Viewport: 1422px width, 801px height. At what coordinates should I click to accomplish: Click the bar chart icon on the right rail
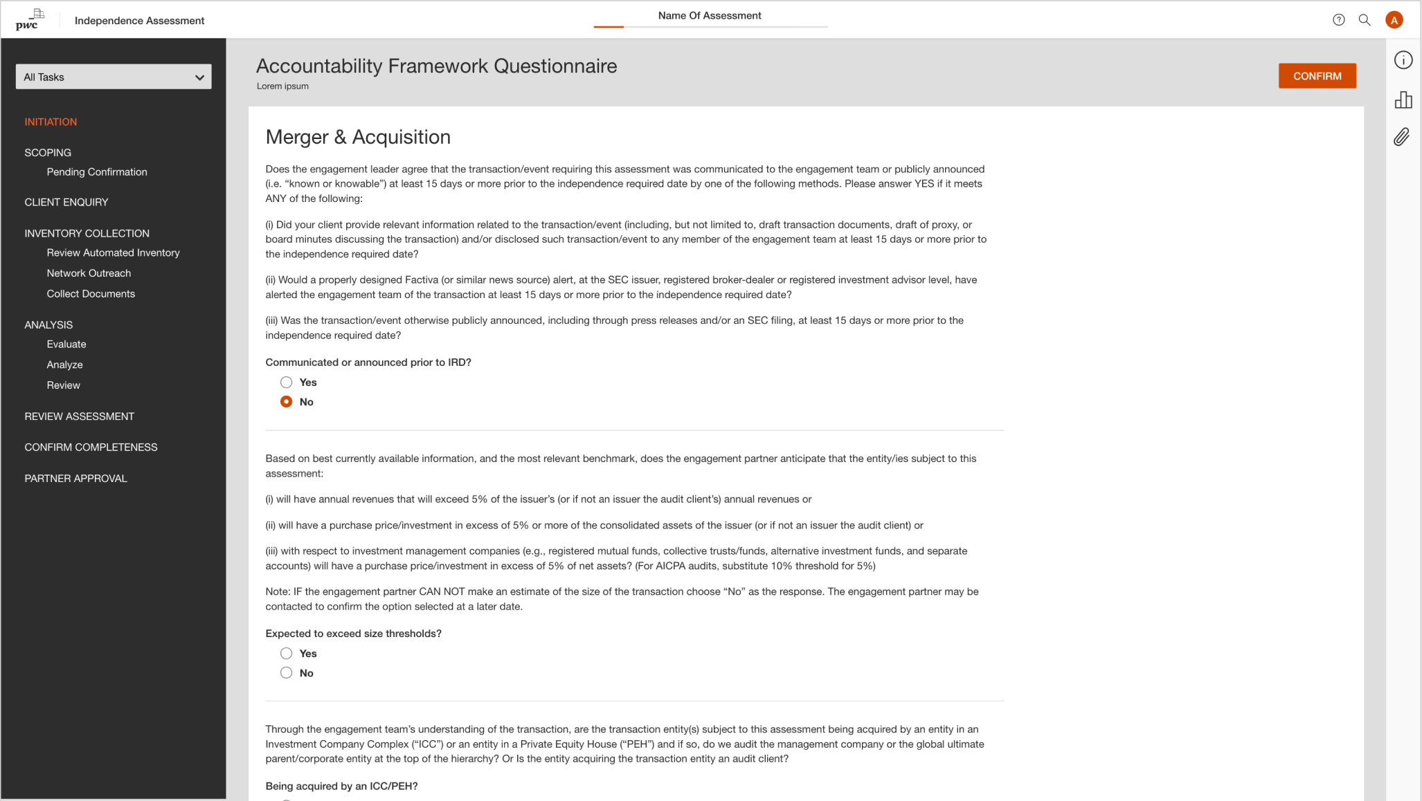coord(1403,100)
